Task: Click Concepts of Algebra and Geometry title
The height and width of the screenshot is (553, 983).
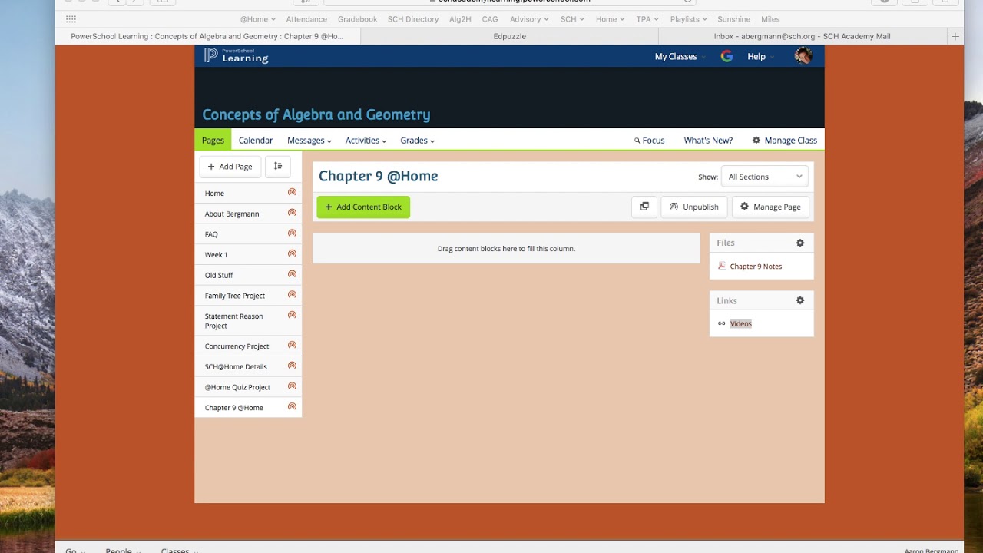Action: tap(316, 114)
